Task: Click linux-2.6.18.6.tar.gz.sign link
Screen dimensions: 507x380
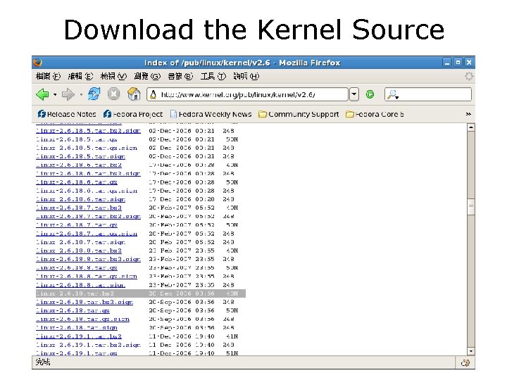Action: tap(87, 191)
